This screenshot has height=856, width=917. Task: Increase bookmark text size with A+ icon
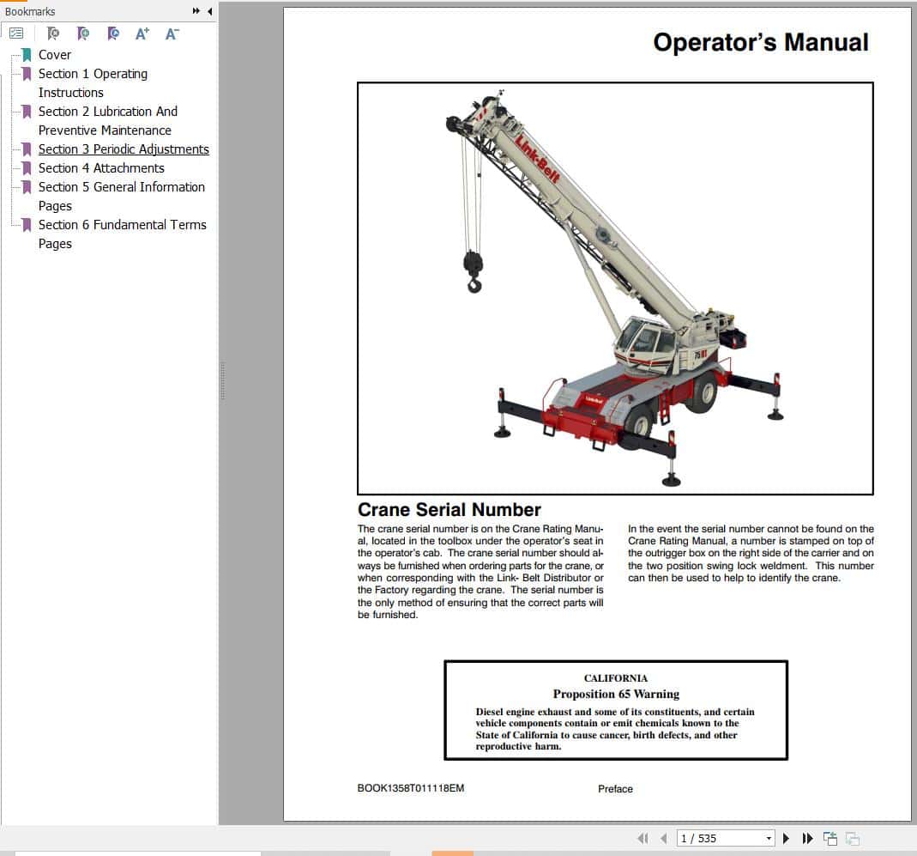click(142, 33)
